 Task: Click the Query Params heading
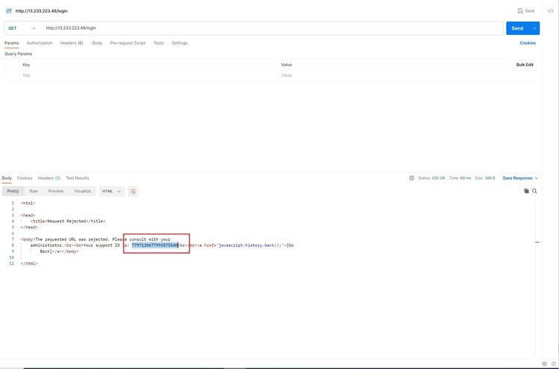pos(19,54)
